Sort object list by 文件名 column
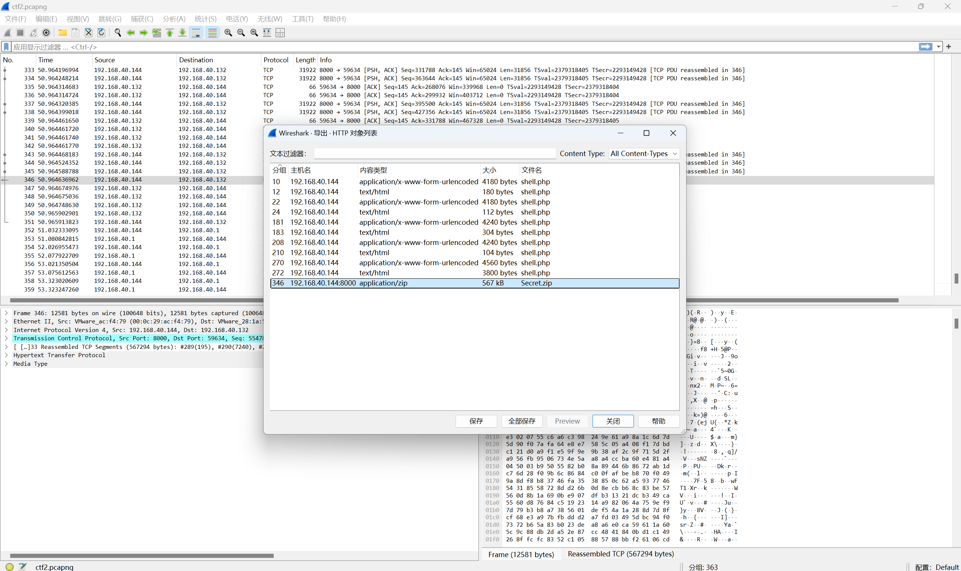 coord(599,170)
